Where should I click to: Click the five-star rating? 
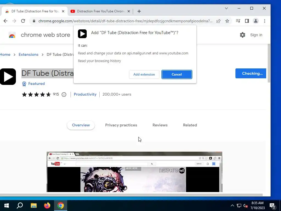tap(36, 95)
